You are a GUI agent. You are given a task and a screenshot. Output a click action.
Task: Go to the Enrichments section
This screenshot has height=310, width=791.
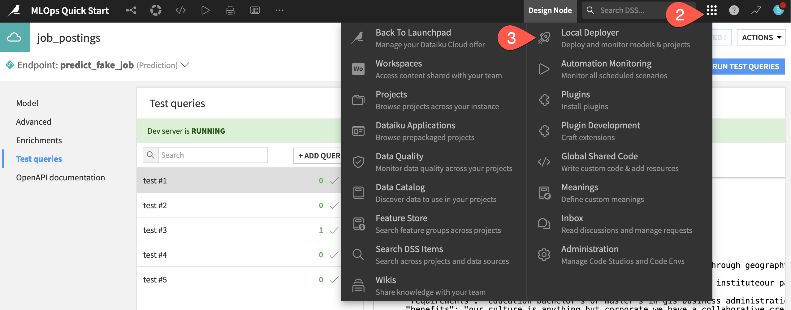pyautogui.click(x=39, y=140)
